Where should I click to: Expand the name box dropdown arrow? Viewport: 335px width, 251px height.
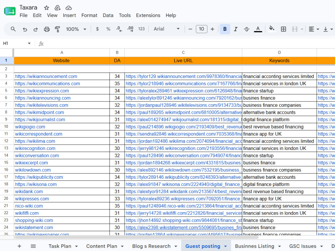[29, 44]
